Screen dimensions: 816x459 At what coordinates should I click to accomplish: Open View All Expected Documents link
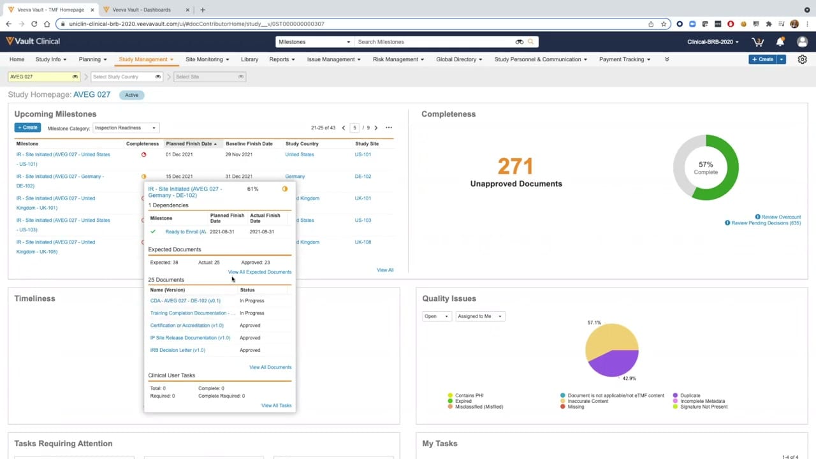[x=259, y=272]
